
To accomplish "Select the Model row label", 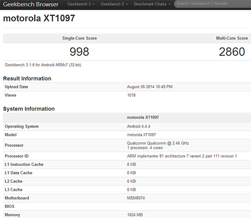I will (x=11, y=135).
